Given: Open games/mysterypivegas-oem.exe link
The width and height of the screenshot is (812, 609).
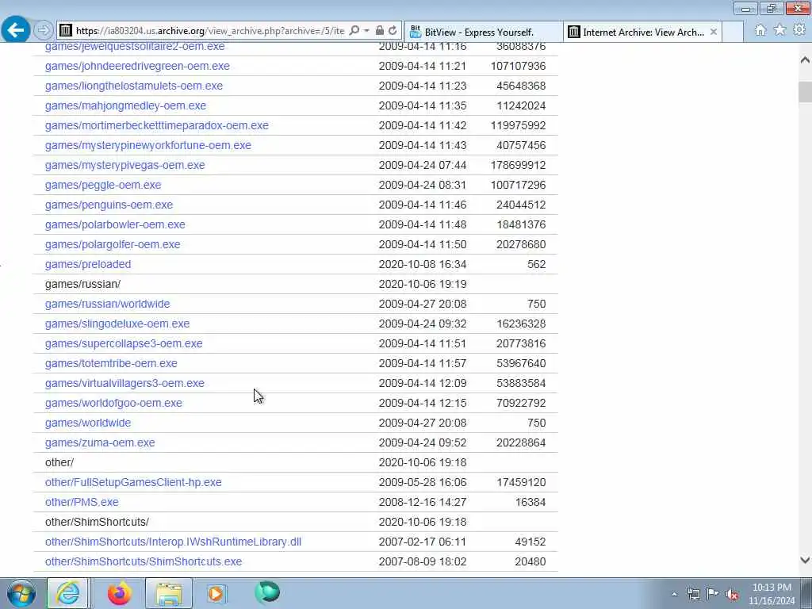Looking at the screenshot, I should 124,165.
